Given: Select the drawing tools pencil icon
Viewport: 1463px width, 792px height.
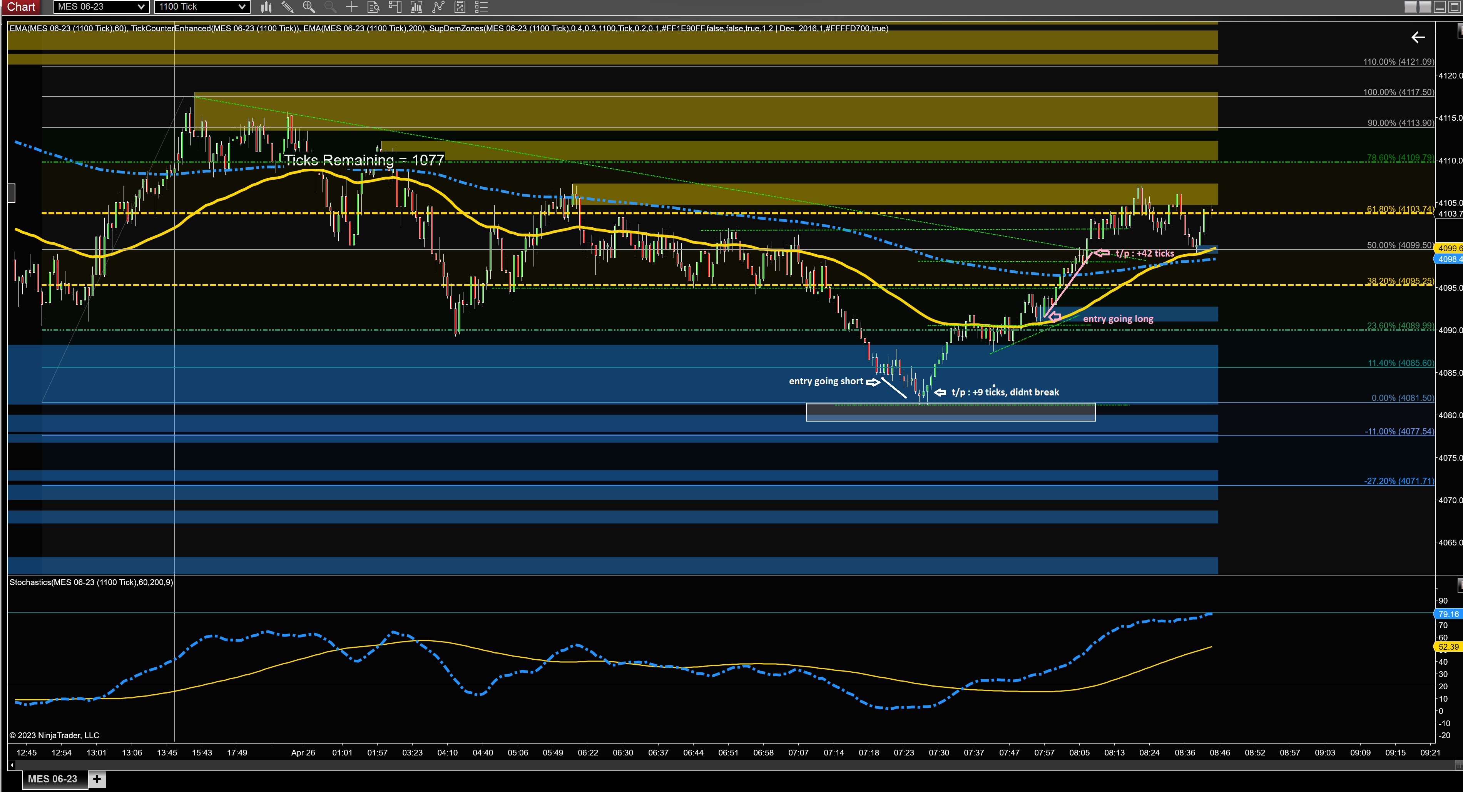Looking at the screenshot, I should pos(288,7).
